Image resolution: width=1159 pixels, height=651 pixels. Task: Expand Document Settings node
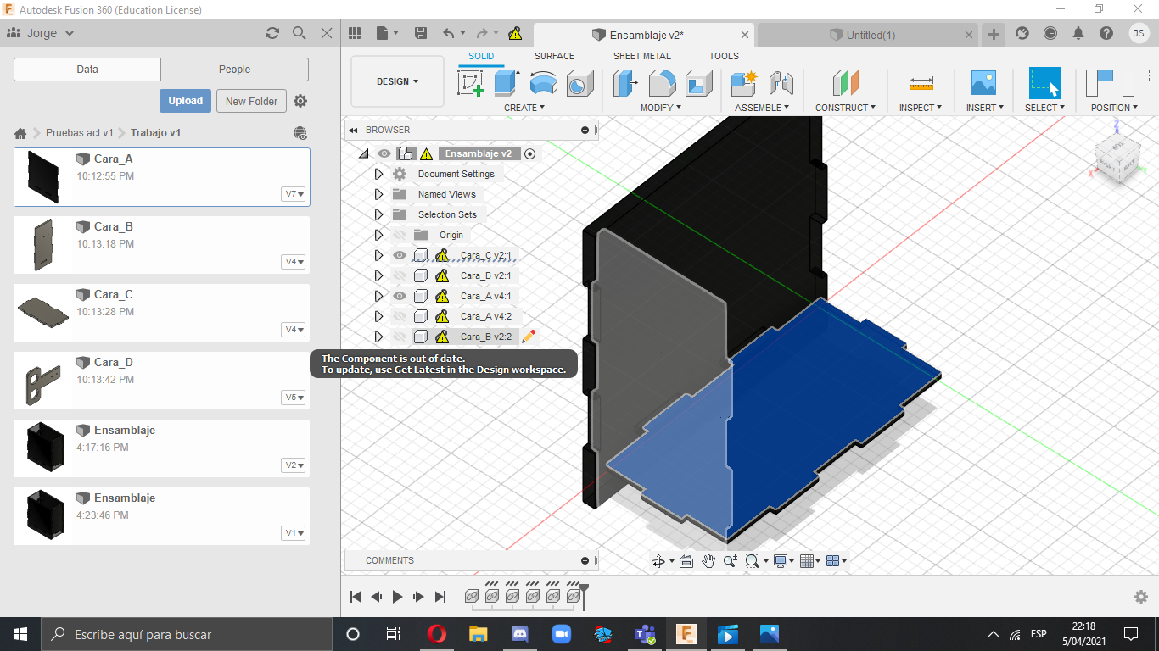click(379, 174)
